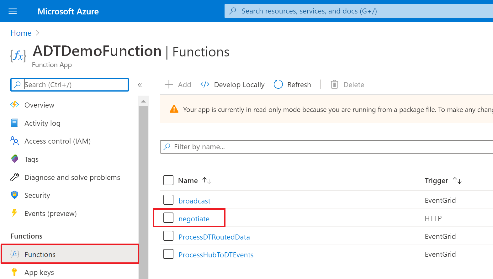
Task: Open Access control (IAM)
Action: (x=58, y=141)
